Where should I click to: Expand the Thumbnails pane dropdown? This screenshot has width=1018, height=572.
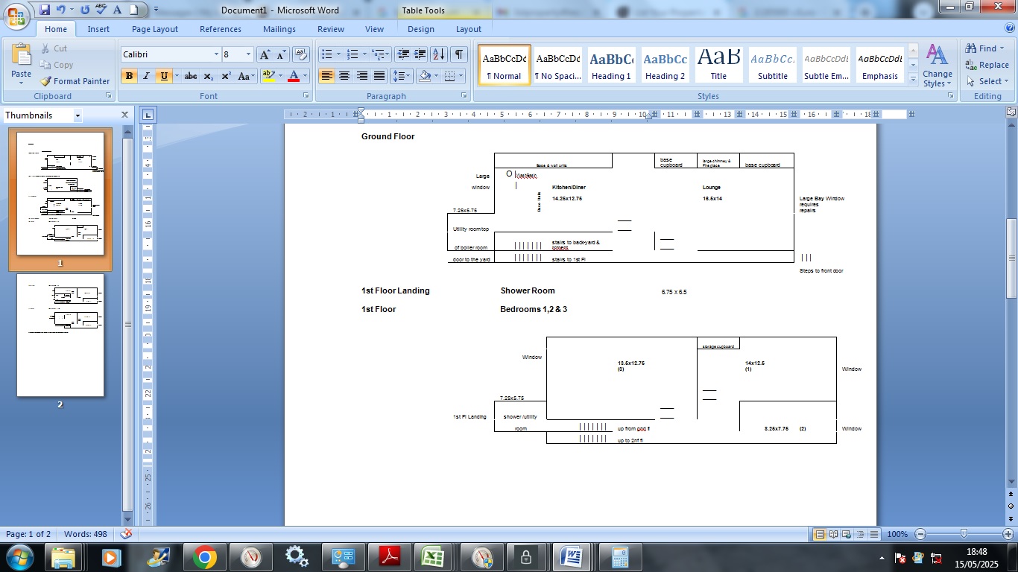[x=78, y=115]
